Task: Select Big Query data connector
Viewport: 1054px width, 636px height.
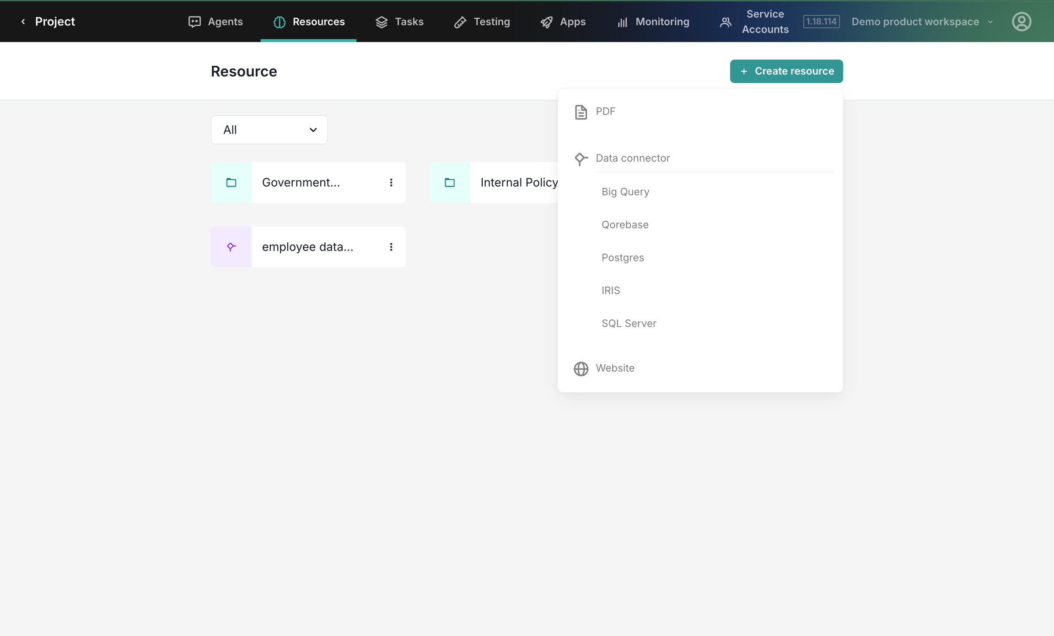Action: [625, 192]
